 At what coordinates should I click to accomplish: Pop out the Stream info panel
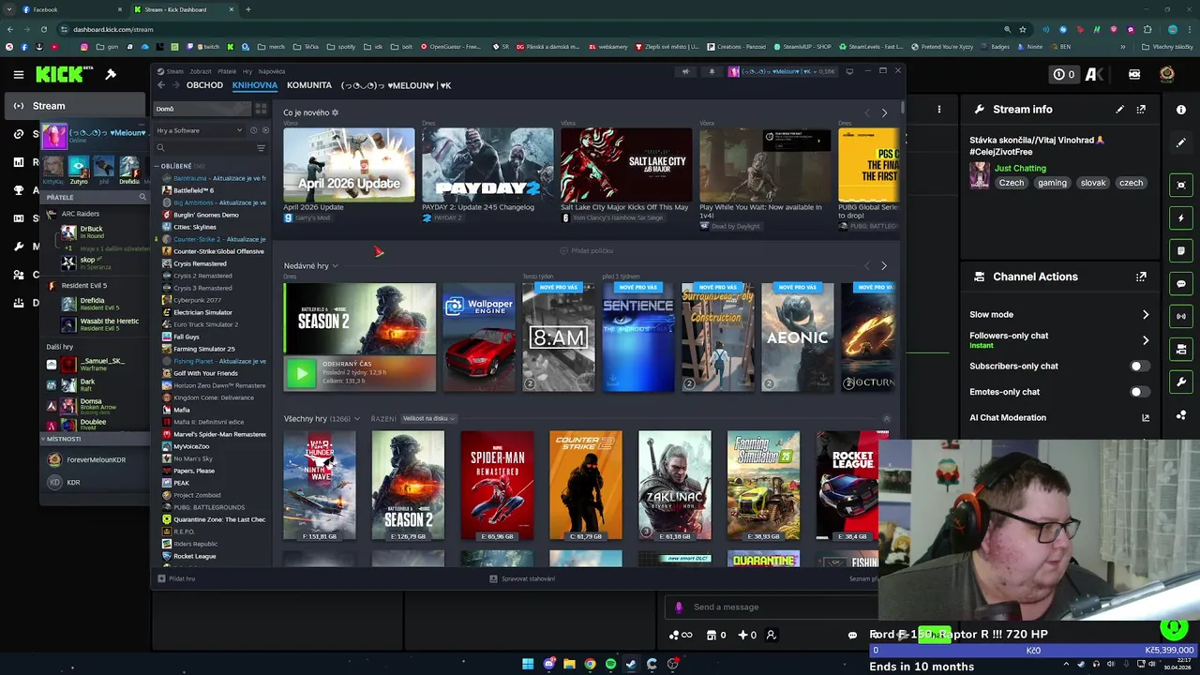(x=1141, y=110)
